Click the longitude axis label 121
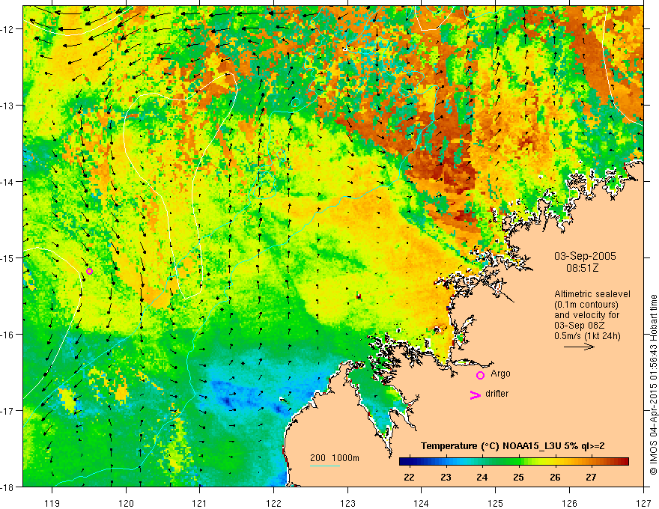Image resolution: width=659 pixels, height=509 pixels. click(199, 503)
